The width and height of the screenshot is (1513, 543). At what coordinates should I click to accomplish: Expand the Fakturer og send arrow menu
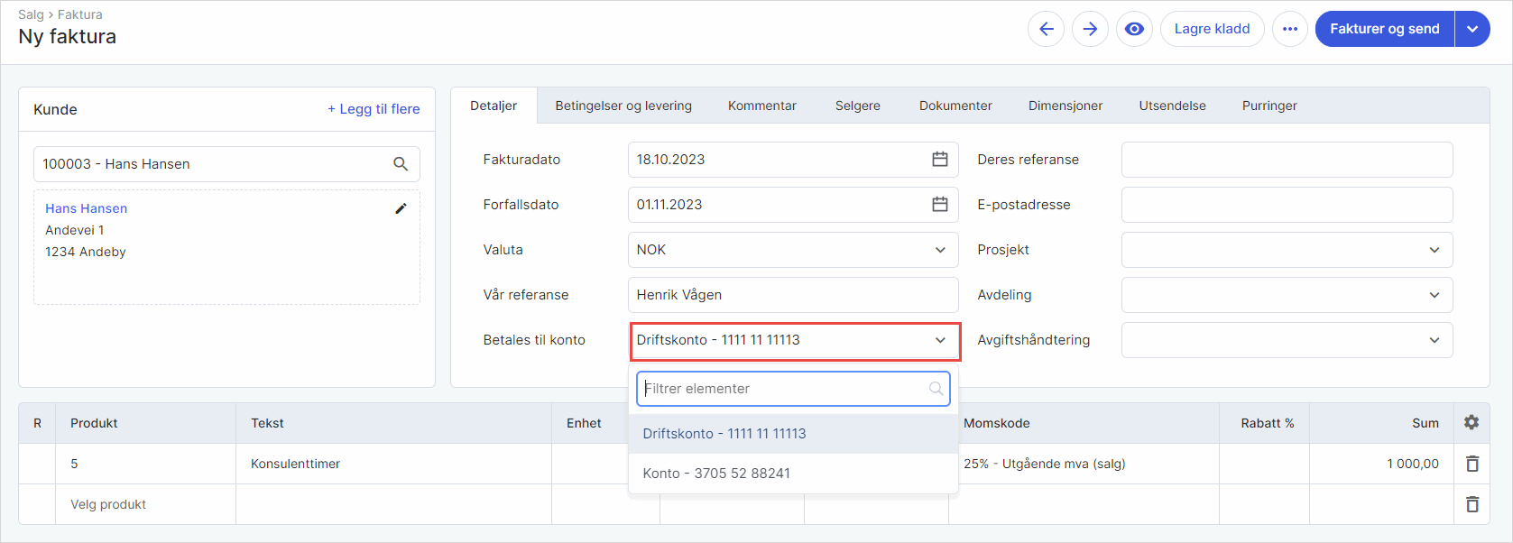click(x=1472, y=29)
